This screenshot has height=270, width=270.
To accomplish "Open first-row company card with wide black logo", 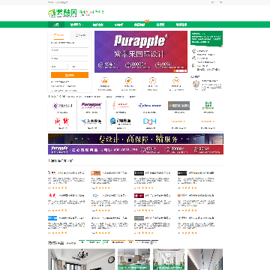I will pyautogui.click(x=153, y=180).
